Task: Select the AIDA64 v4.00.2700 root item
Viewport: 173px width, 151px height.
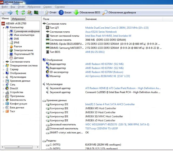Action: point(14,24)
